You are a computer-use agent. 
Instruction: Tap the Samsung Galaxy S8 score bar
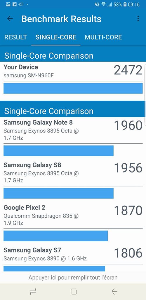(59, 193)
